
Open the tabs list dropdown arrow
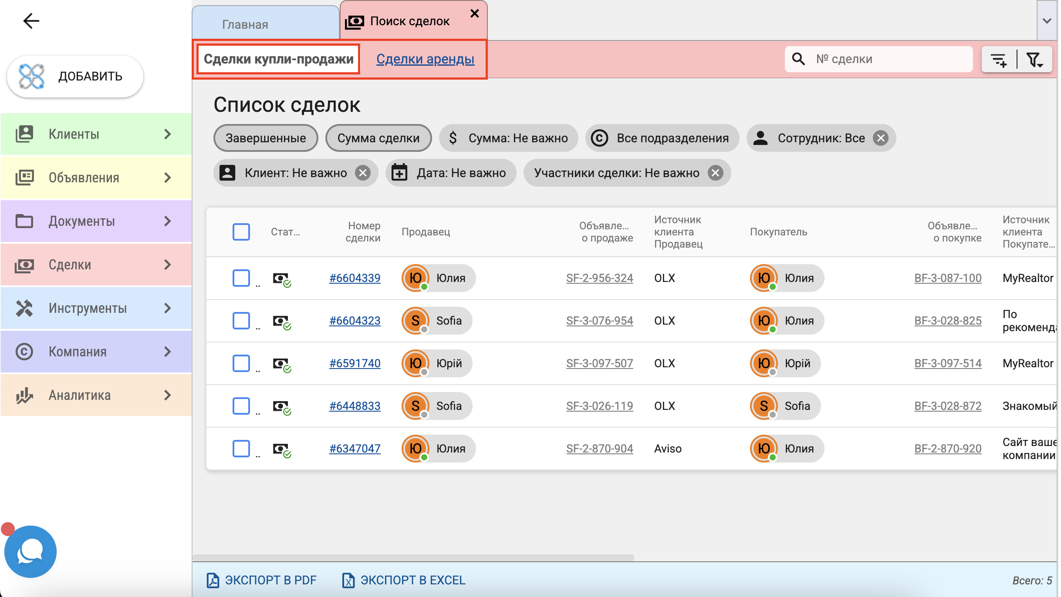1047,21
